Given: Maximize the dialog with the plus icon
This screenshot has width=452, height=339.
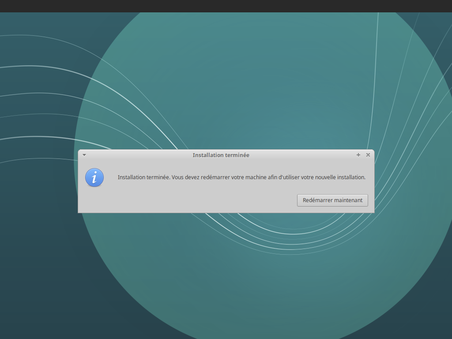Looking at the screenshot, I should coord(358,155).
